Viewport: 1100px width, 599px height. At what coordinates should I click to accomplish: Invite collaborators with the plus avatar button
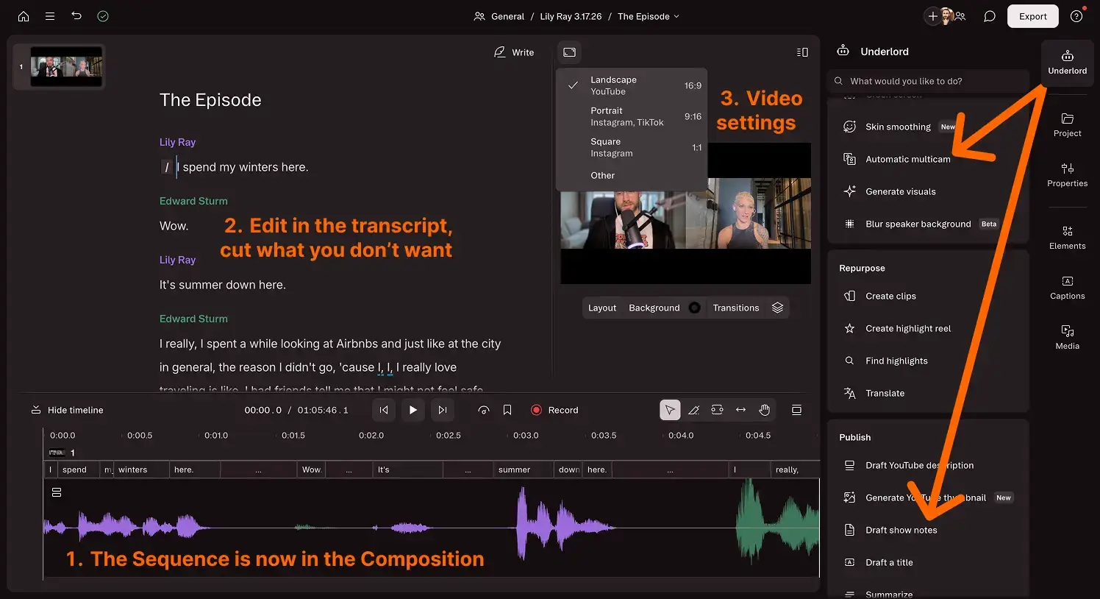(x=933, y=16)
